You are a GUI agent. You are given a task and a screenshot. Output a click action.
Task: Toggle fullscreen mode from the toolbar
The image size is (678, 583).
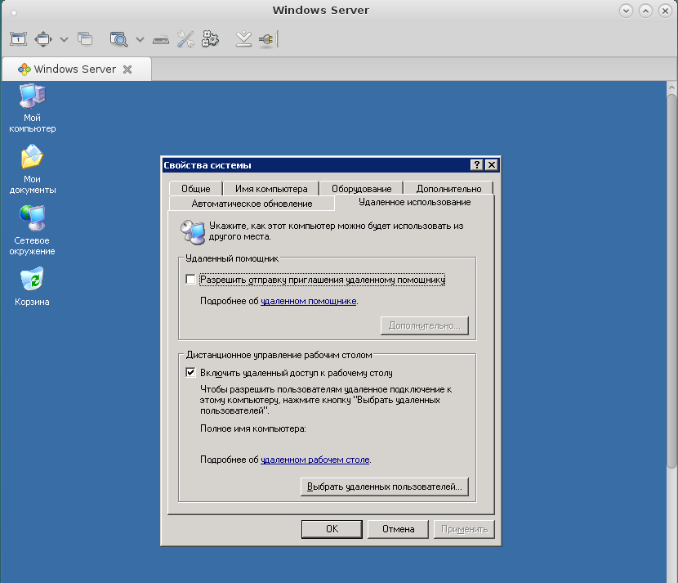coord(43,39)
